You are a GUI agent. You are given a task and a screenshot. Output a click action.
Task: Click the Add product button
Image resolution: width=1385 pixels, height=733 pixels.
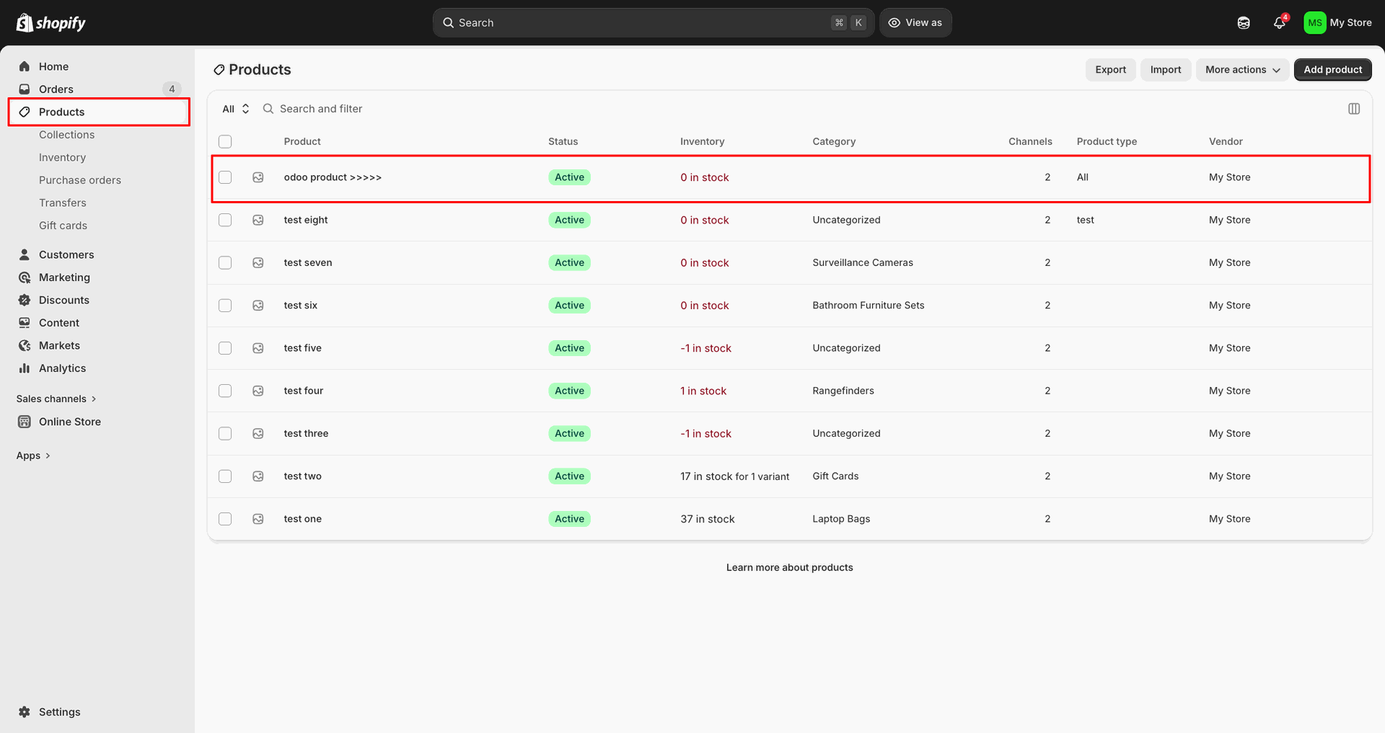point(1332,70)
